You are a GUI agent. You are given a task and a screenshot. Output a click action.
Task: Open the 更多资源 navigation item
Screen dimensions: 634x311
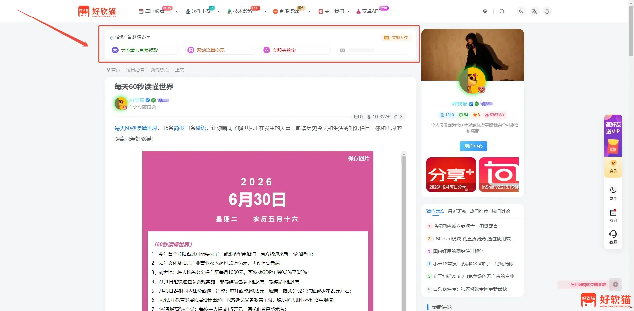[286, 11]
